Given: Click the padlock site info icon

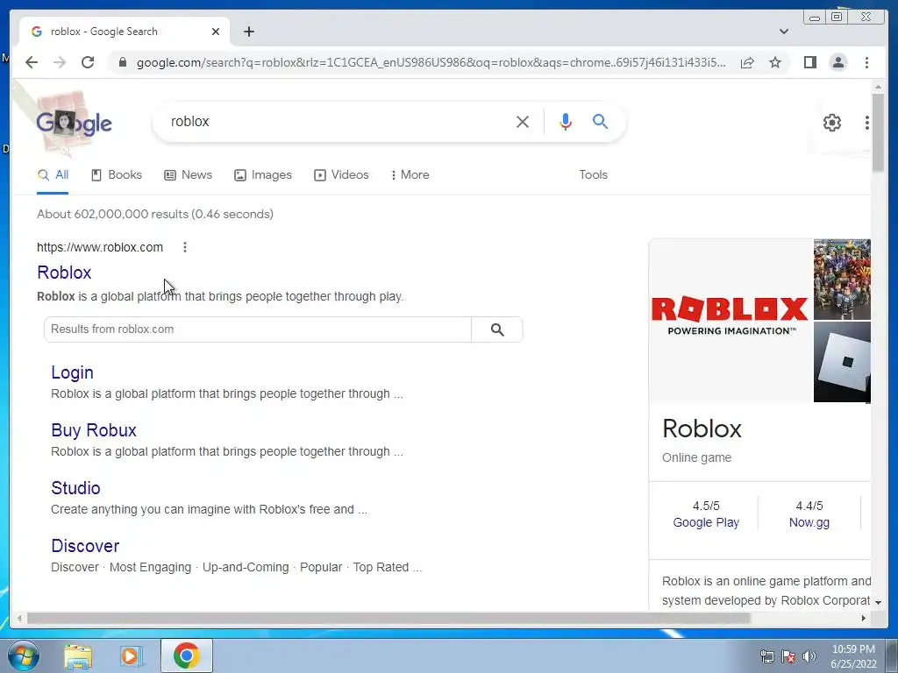Looking at the screenshot, I should 122,62.
